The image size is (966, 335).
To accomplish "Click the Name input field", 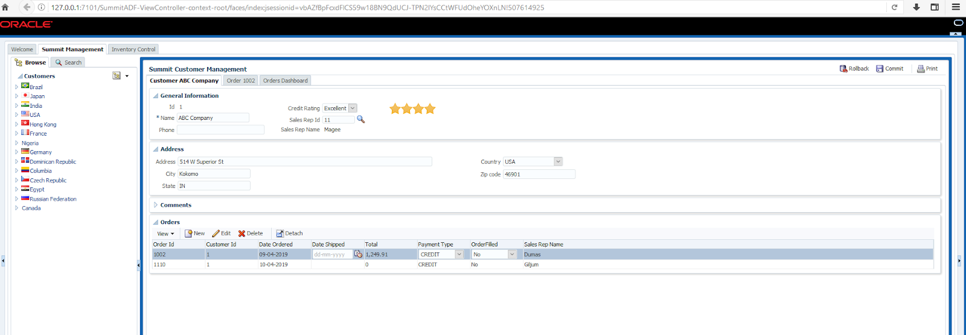I will tap(213, 117).
